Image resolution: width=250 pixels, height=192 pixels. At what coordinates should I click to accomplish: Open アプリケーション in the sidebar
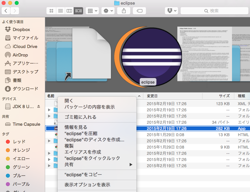tap(21, 63)
